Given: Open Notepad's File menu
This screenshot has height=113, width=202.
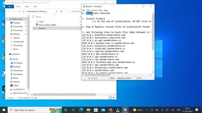Looking at the screenshot, I should 84,10.
